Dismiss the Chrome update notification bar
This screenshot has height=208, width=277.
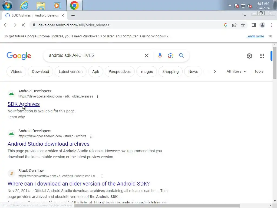point(270,36)
